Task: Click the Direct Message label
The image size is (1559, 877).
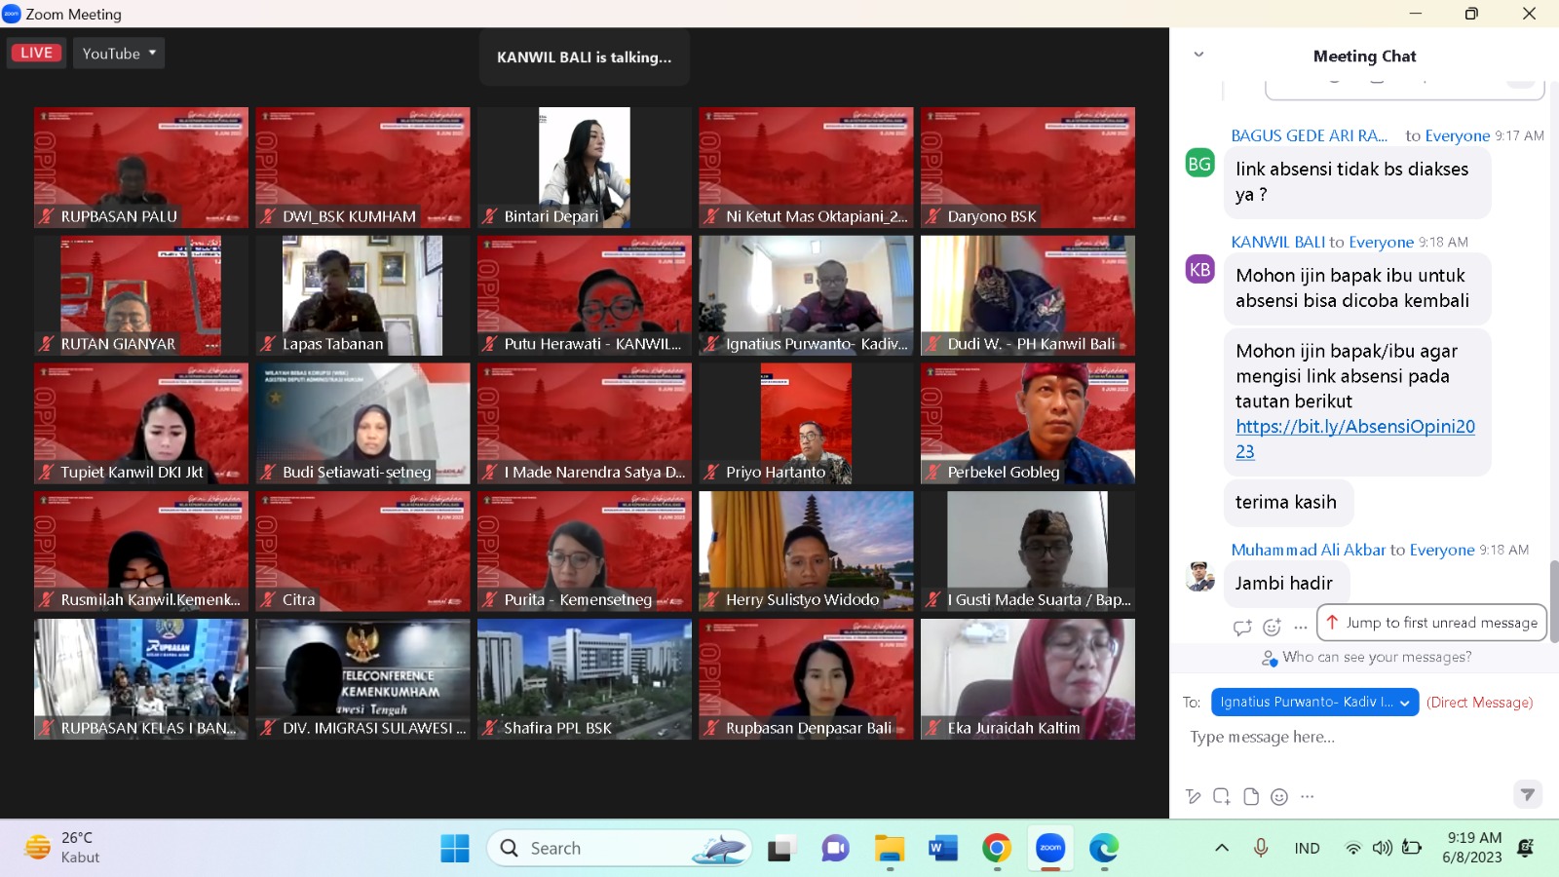Action: point(1479,703)
